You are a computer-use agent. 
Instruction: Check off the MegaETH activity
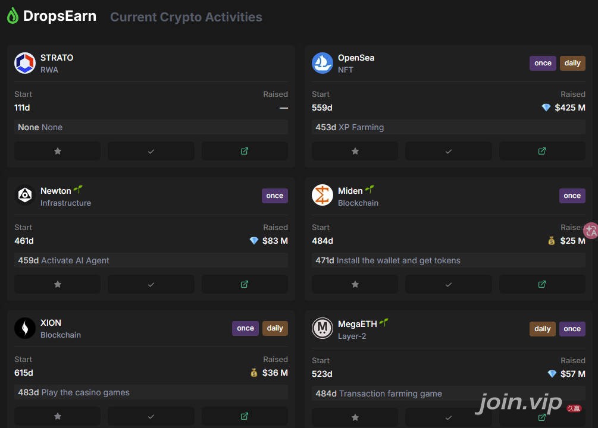(449, 417)
